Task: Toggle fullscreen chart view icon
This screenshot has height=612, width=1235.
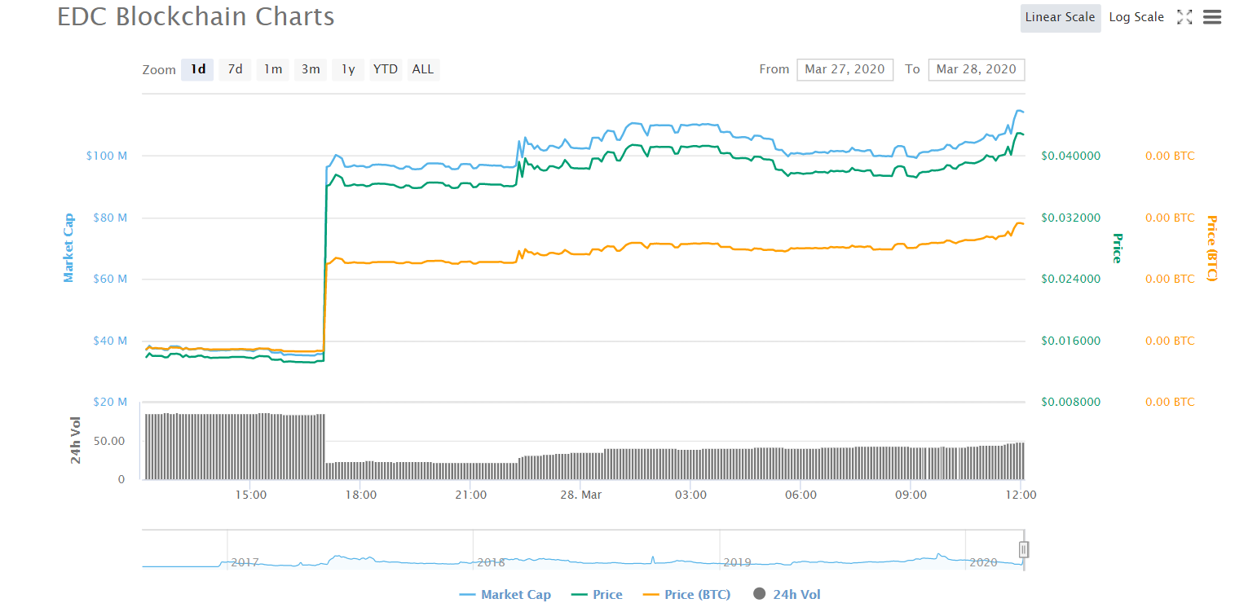Action: (1184, 17)
